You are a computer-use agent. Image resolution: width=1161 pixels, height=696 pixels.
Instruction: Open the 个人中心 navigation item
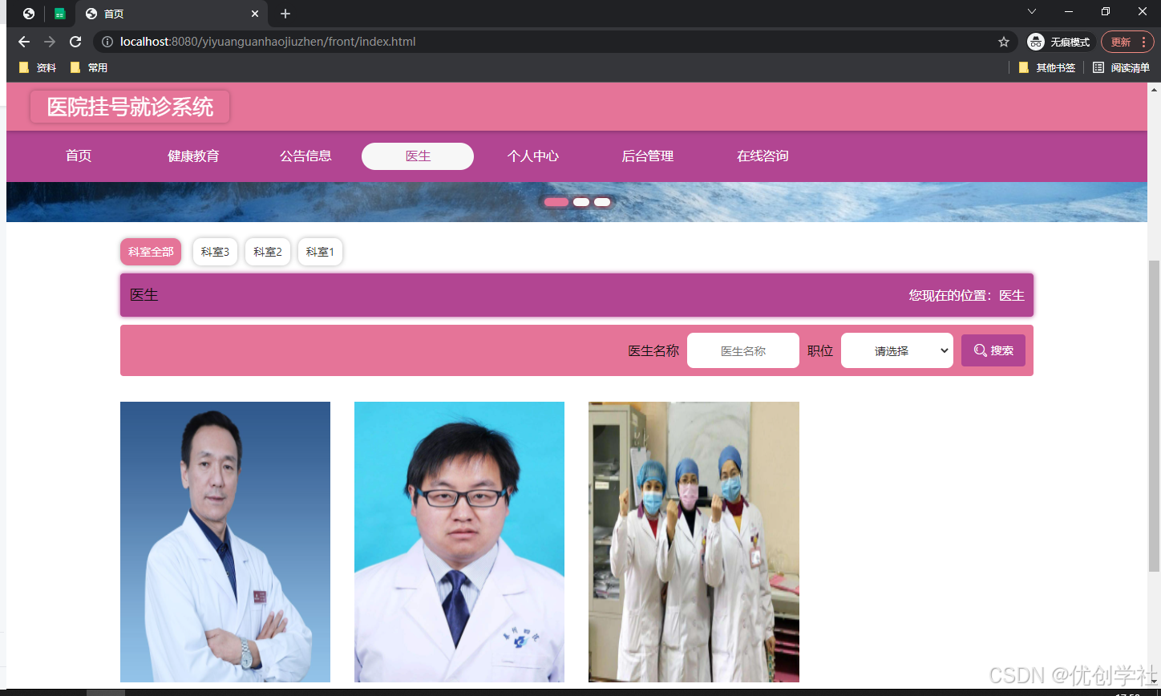click(533, 156)
